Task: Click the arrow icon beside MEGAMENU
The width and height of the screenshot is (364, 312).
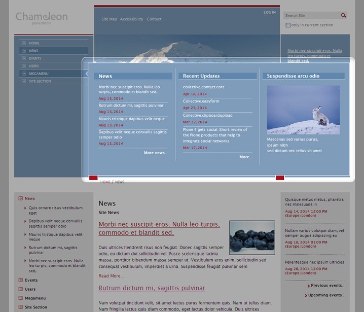Action: click(24, 74)
